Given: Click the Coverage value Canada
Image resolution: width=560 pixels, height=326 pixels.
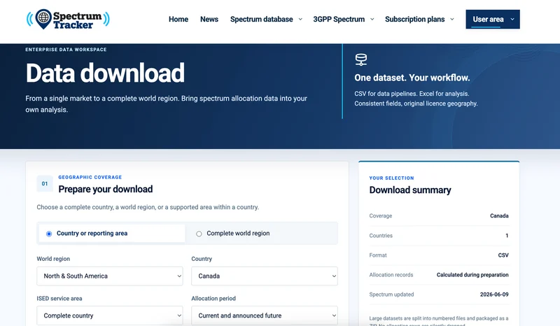Looking at the screenshot, I should click(x=499, y=215).
